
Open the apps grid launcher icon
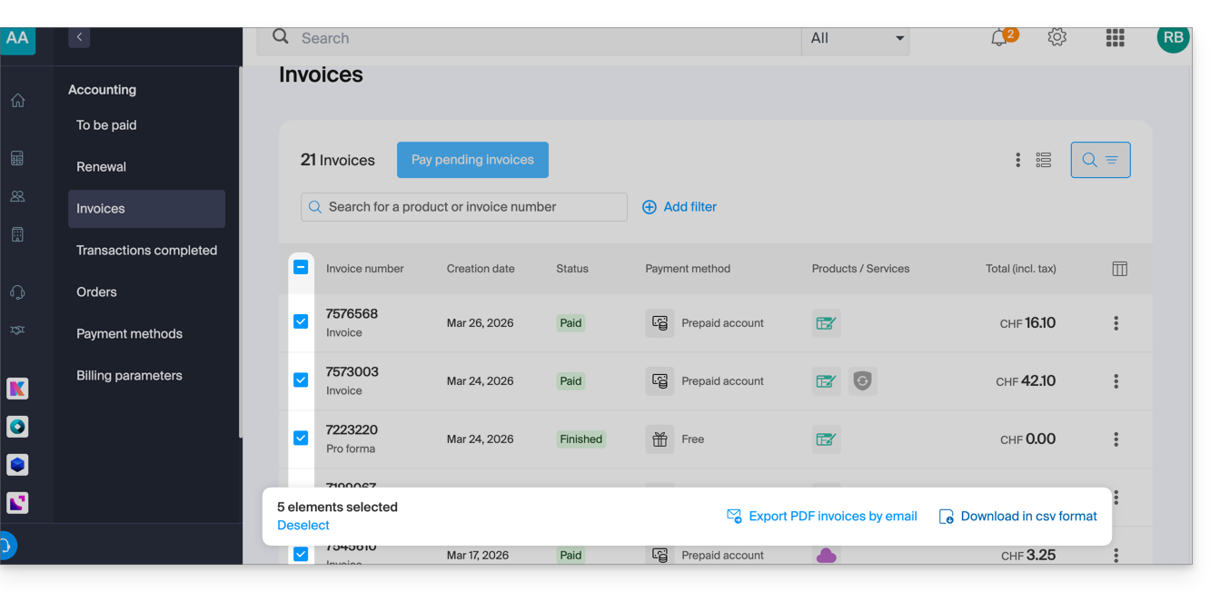coord(1115,38)
